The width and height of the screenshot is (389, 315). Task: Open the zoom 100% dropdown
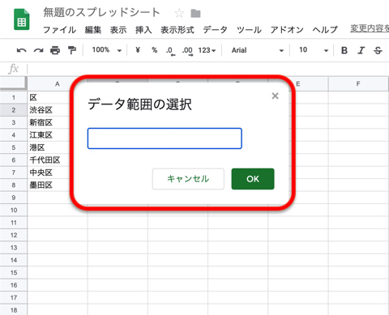pos(107,50)
